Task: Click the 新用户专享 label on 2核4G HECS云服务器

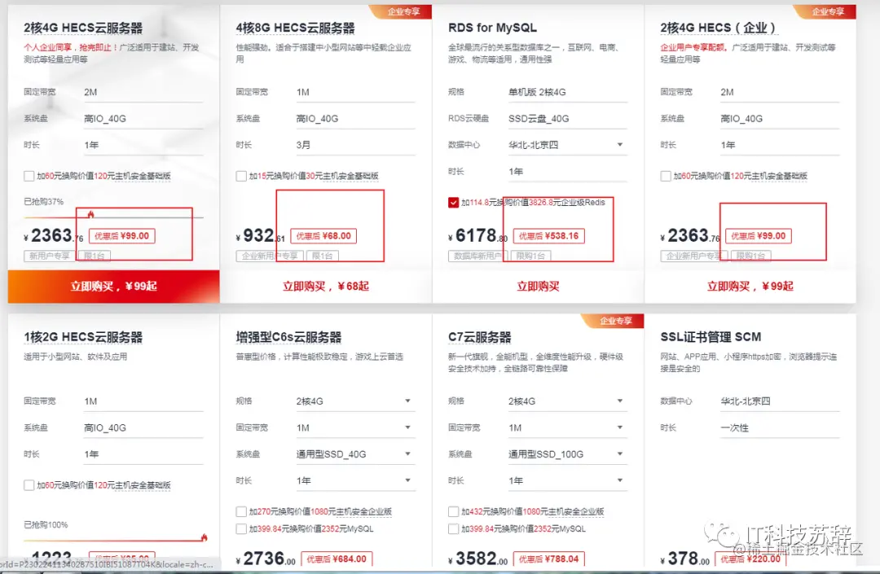Action: 50,256
